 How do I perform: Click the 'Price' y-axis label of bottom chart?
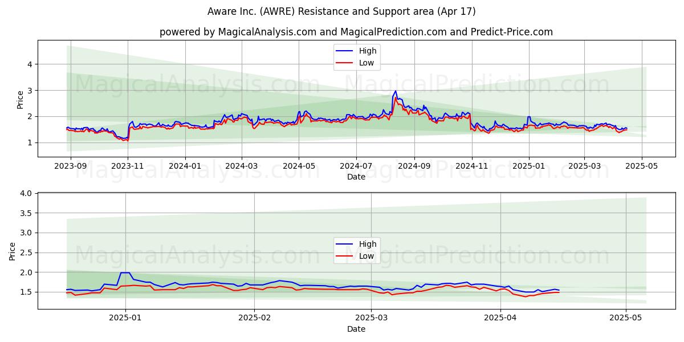[x=13, y=251]
